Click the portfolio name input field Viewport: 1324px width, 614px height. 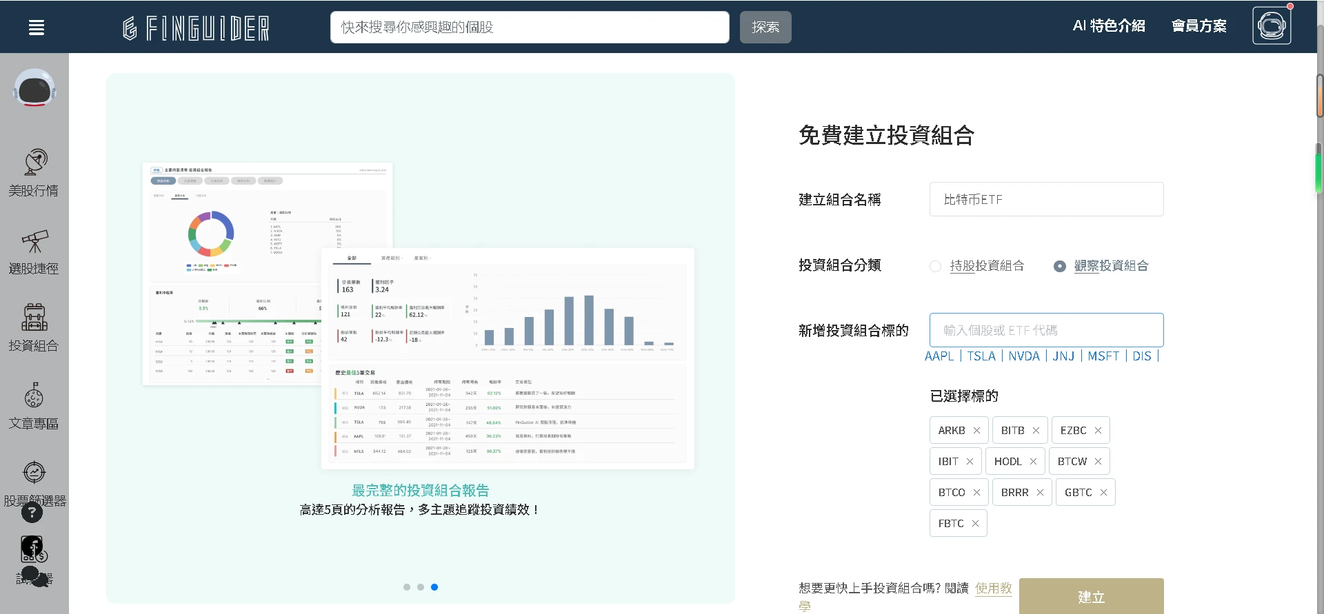pyautogui.click(x=1046, y=200)
